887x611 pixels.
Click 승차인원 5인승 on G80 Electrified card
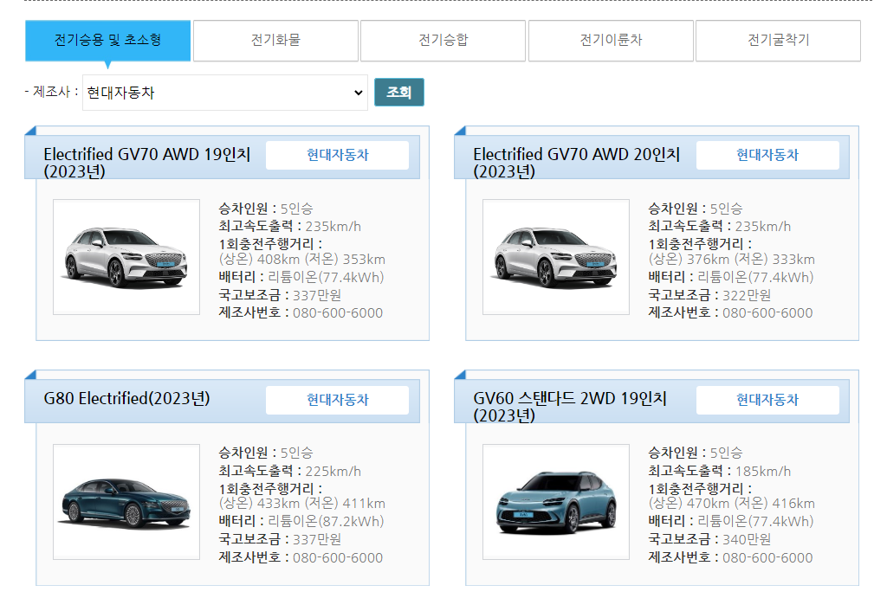(x=266, y=453)
